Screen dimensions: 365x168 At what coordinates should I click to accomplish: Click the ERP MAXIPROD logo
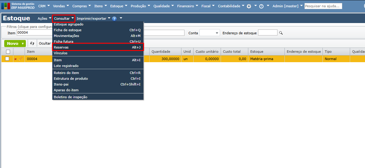coord(18,6)
